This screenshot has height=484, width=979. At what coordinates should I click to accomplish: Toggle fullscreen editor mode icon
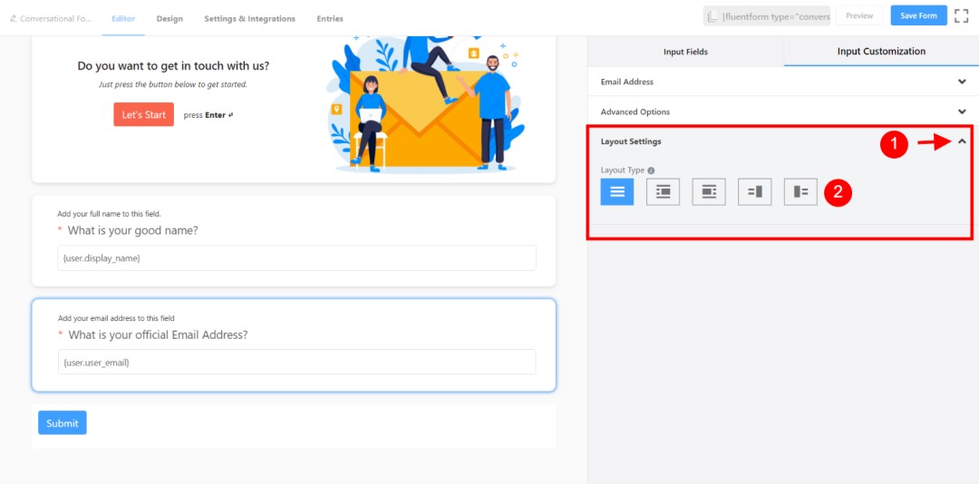[962, 16]
